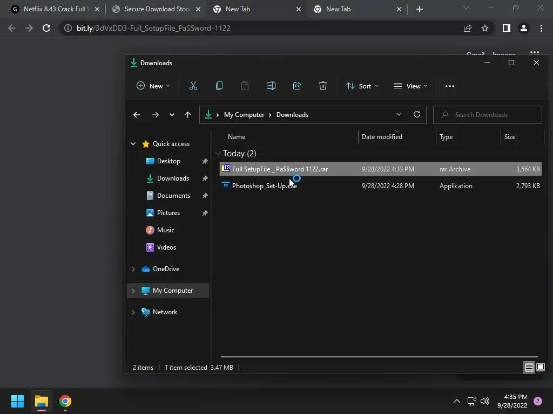
Task: Click Chrome icon in taskbar
Action: click(65, 401)
